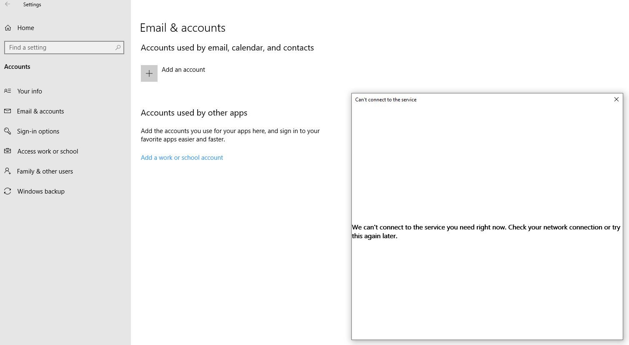Click Add a work or school account link

[x=182, y=158]
